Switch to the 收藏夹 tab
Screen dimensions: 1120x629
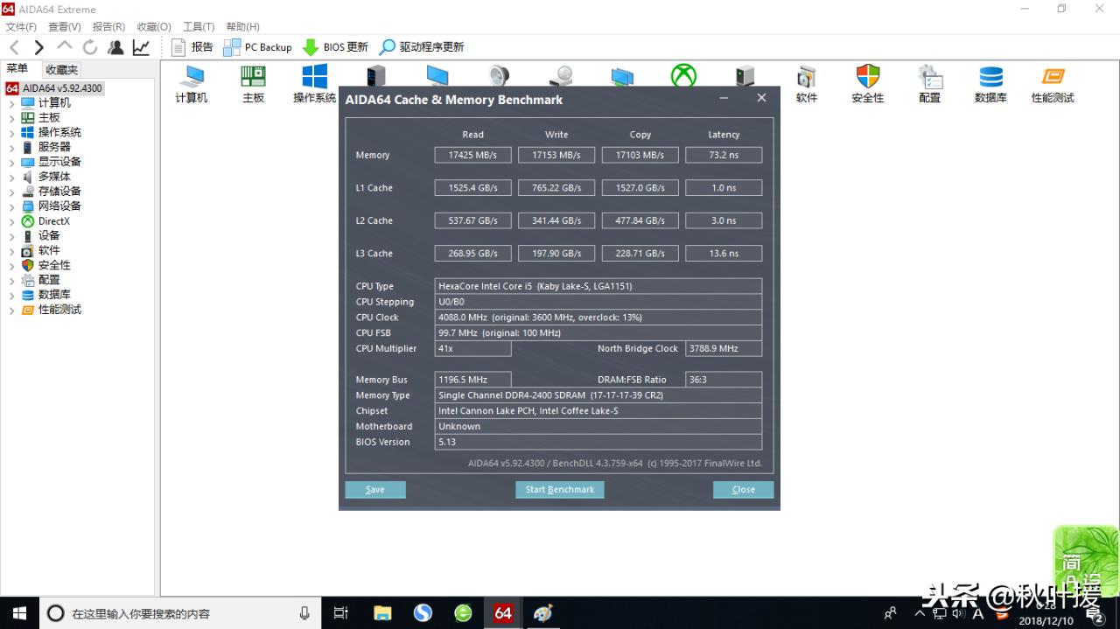point(60,68)
